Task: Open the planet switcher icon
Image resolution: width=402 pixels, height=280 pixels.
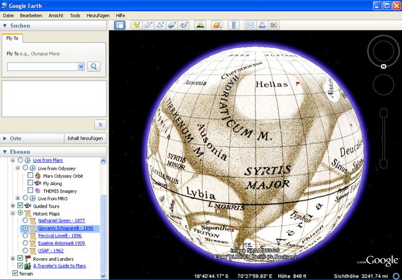Action: tap(217, 25)
